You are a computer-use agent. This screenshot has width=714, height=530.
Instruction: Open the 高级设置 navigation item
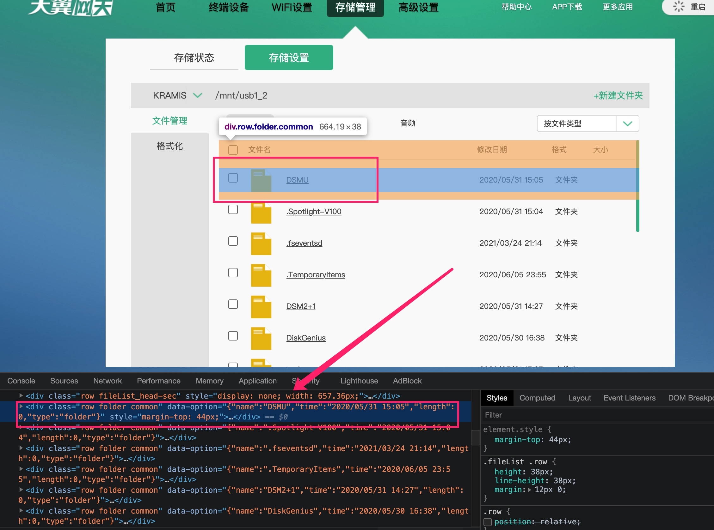[x=419, y=7]
